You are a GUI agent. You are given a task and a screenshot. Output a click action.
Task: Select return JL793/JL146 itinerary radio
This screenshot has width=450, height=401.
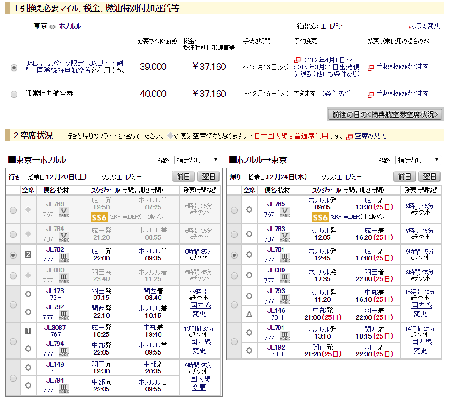pos(234,305)
